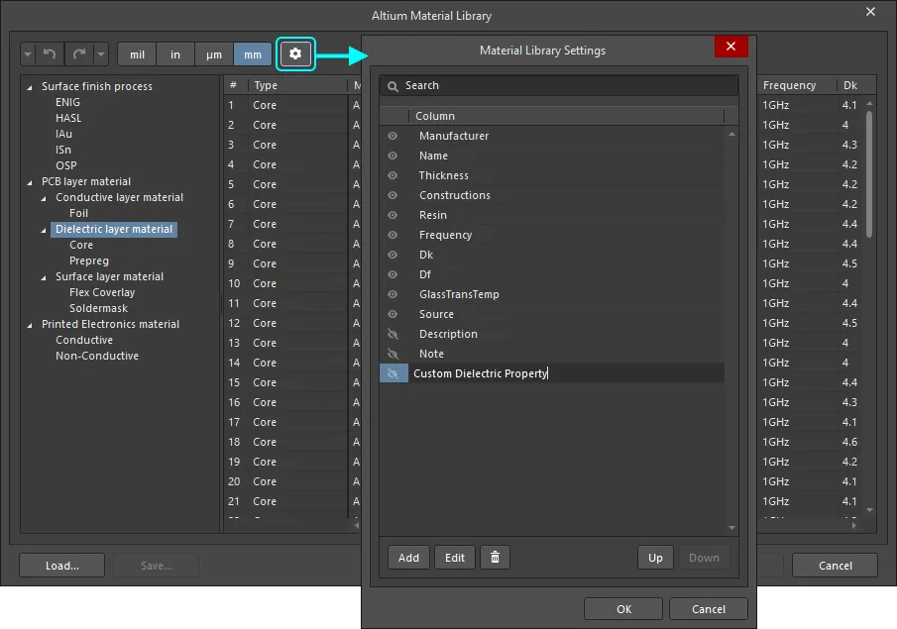Select Soldermask in the material tree
897x629 pixels.
tap(98, 308)
